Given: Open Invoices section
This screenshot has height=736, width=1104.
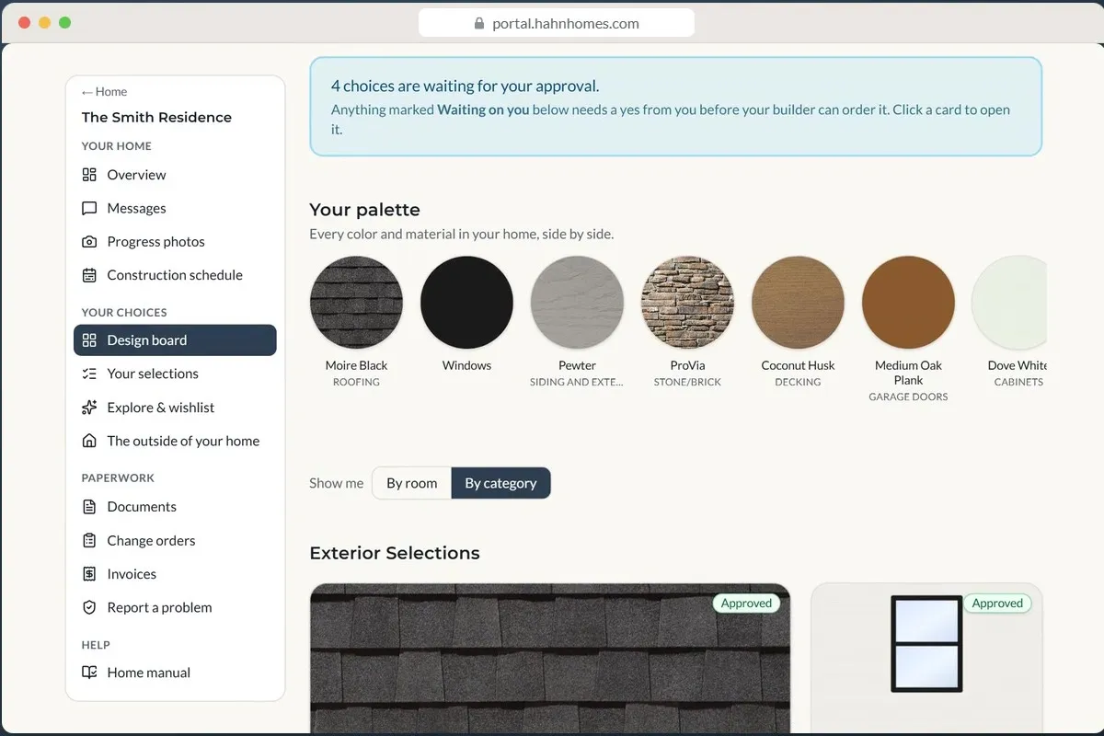Looking at the screenshot, I should 175,574.
